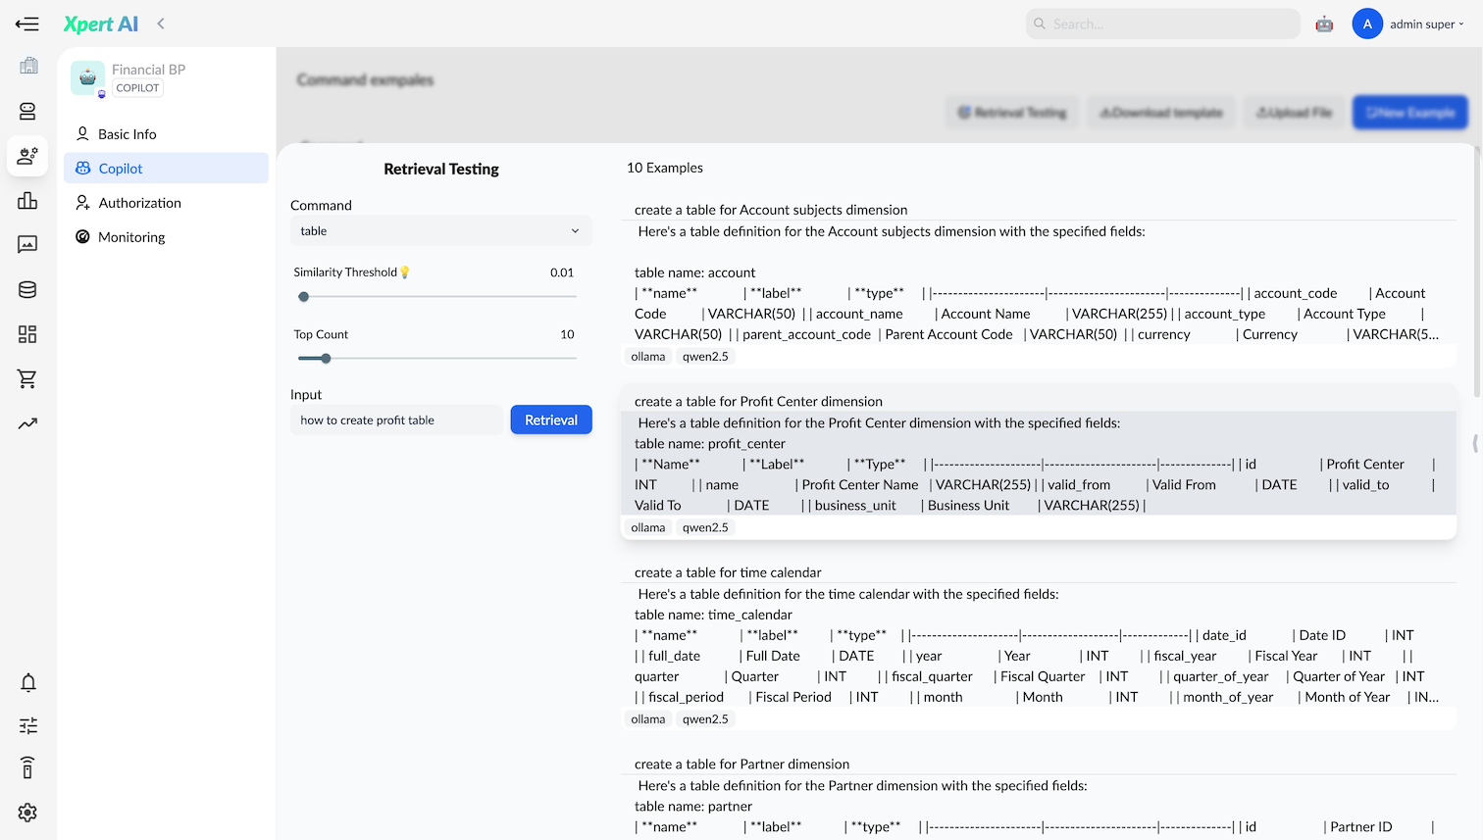Open the sliders tune icon in sidebar
Screen dimensions: 1483x840
click(27, 725)
